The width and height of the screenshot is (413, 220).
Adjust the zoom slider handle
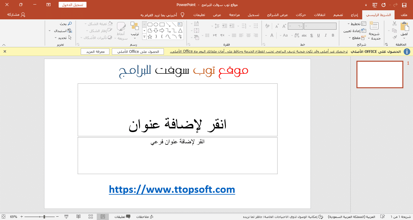(x=44, y=217)
